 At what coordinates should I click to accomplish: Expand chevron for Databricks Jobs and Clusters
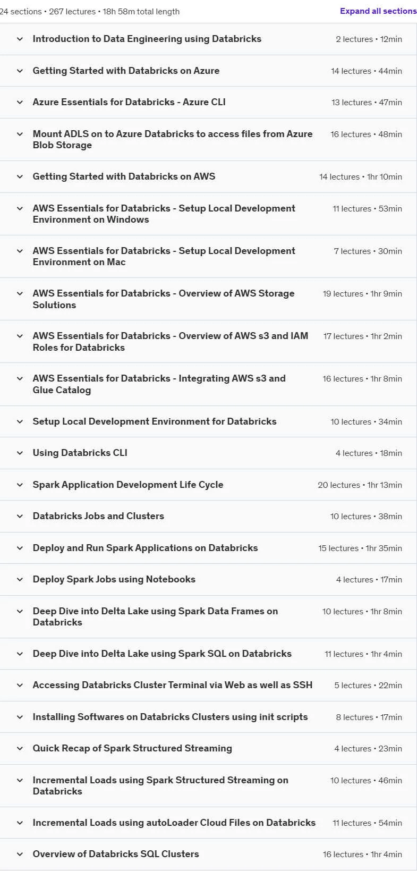20,516
